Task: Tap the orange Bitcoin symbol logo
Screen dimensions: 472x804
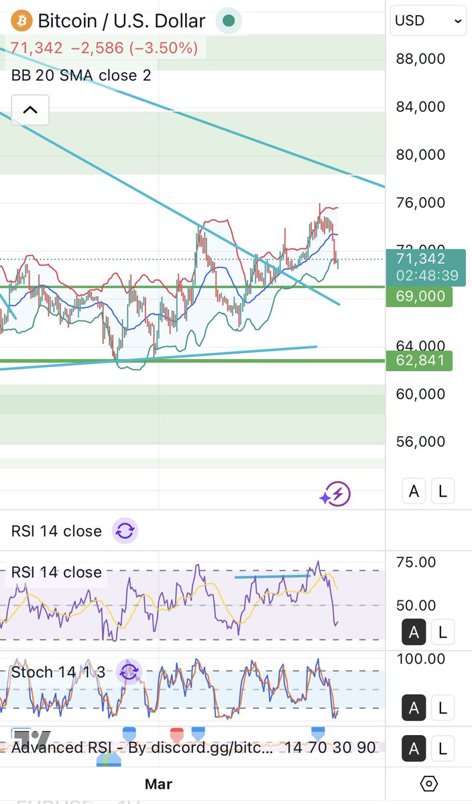Action: click(23, 21)
